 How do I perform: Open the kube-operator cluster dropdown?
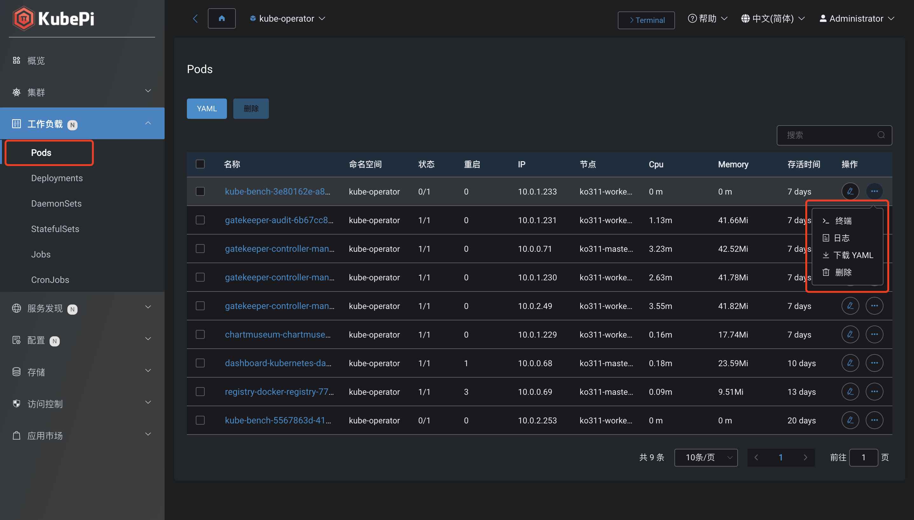pyautogui.click(x=288, y=18)
